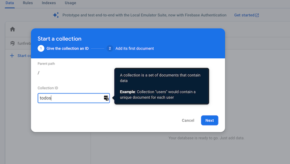Image resolution: width=290 pixels, height=164 pixels.
Task: Click the funfireb database name in path
Action: [x=24, y=43]
